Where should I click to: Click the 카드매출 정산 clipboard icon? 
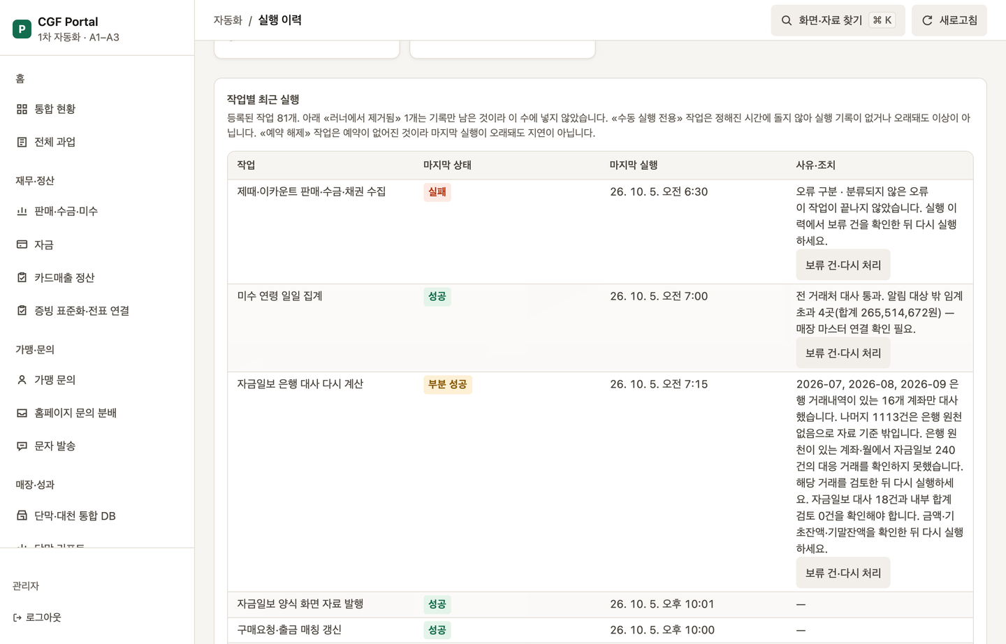(22, 277)
